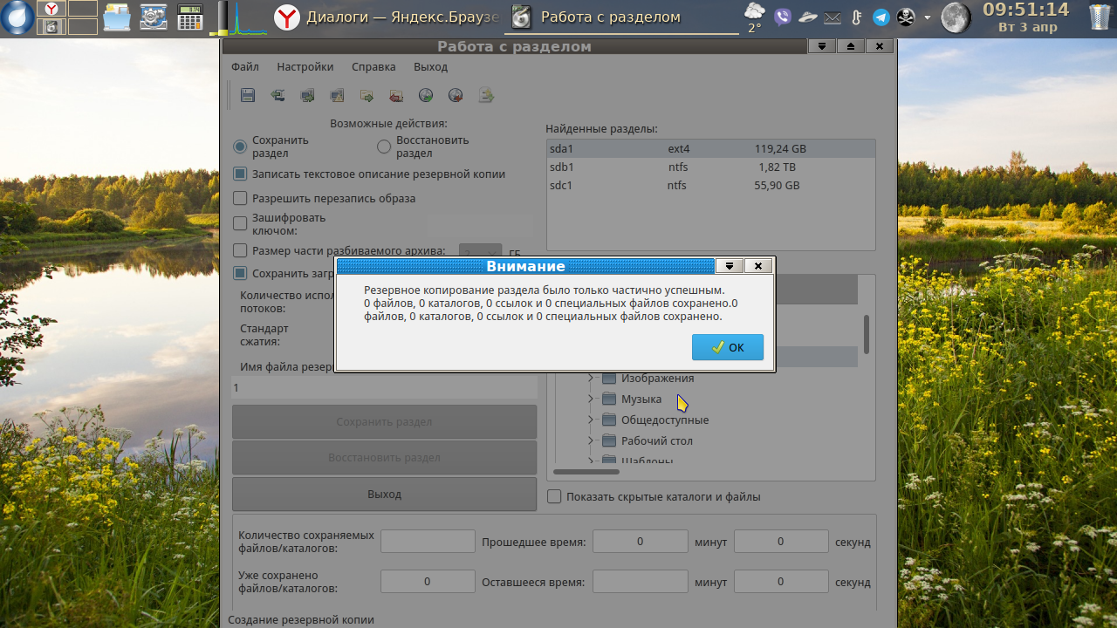The width and height of the screenshot is (1117, 628).
Task: Open the 'Выход' menu
Action: (430, 66)
